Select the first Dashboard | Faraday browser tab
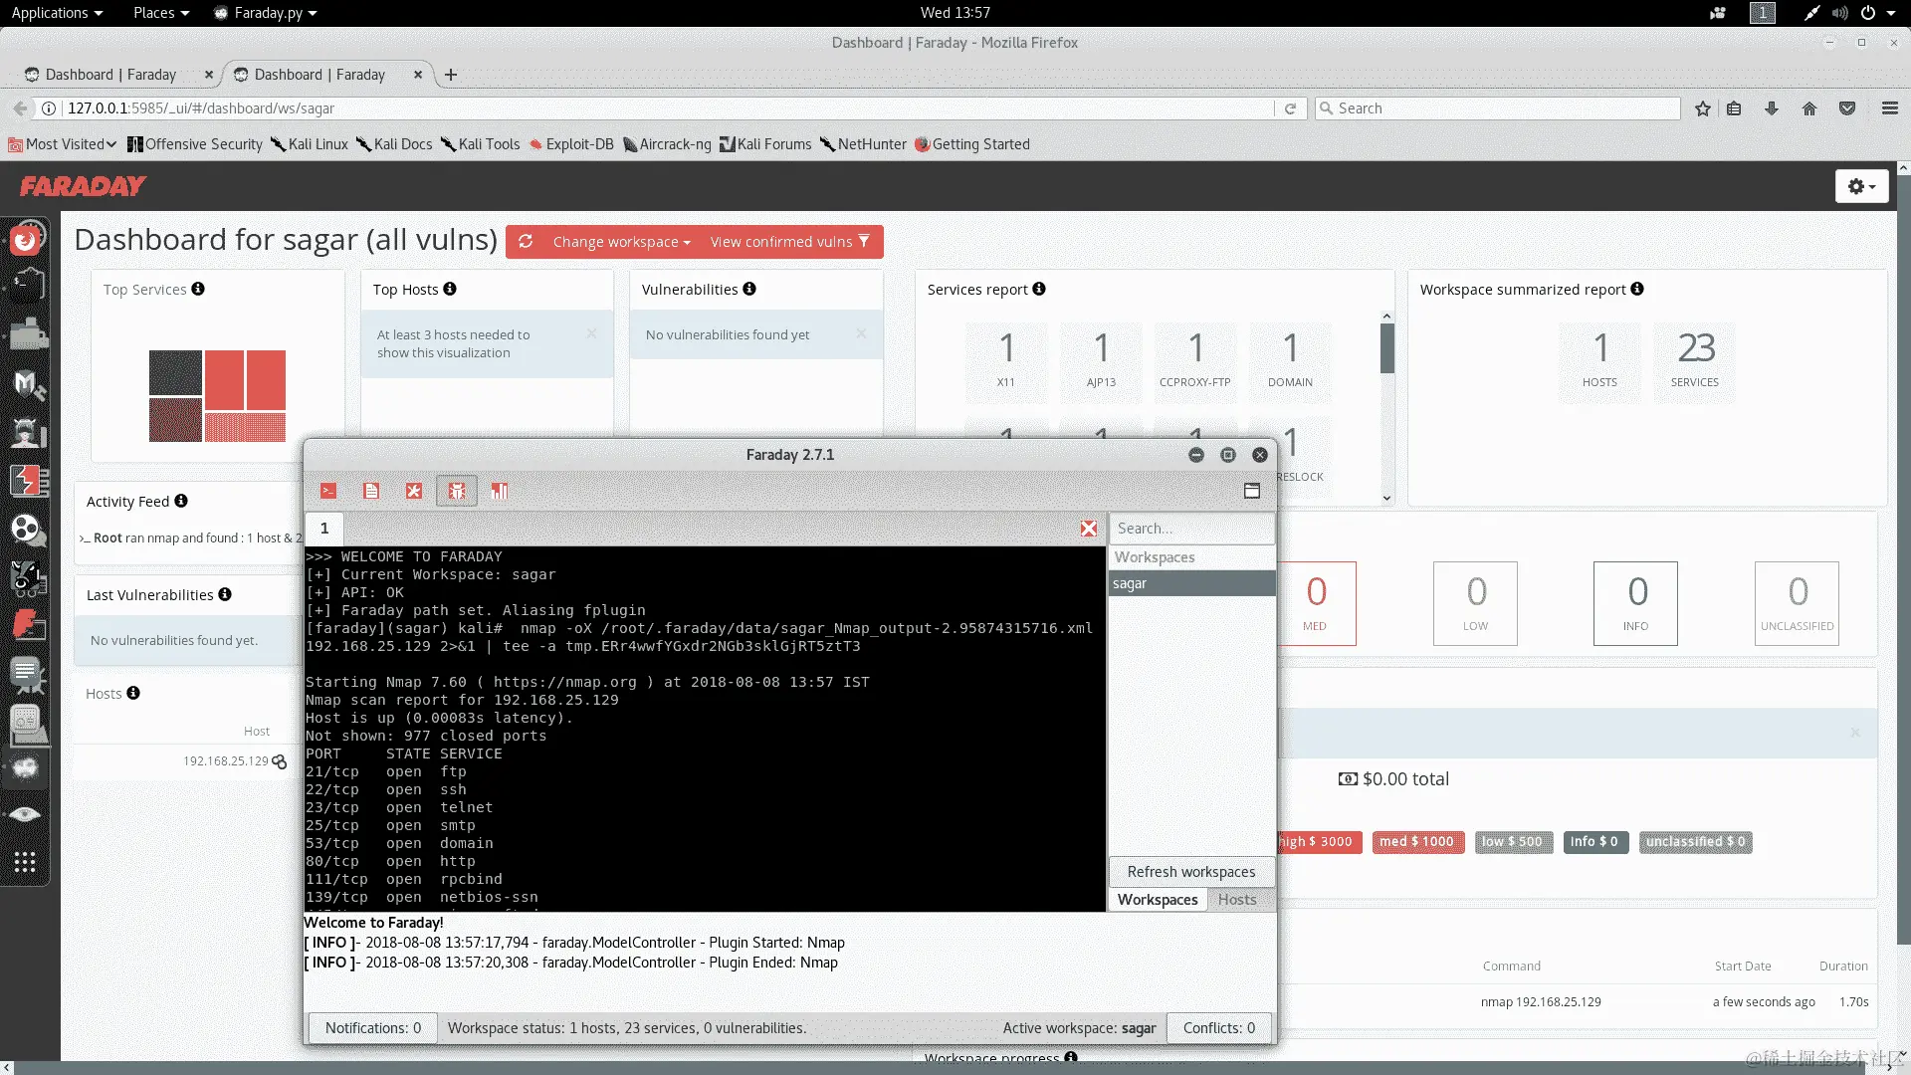The height and width of the screenshot is (1075, 1911). [110, 75]
